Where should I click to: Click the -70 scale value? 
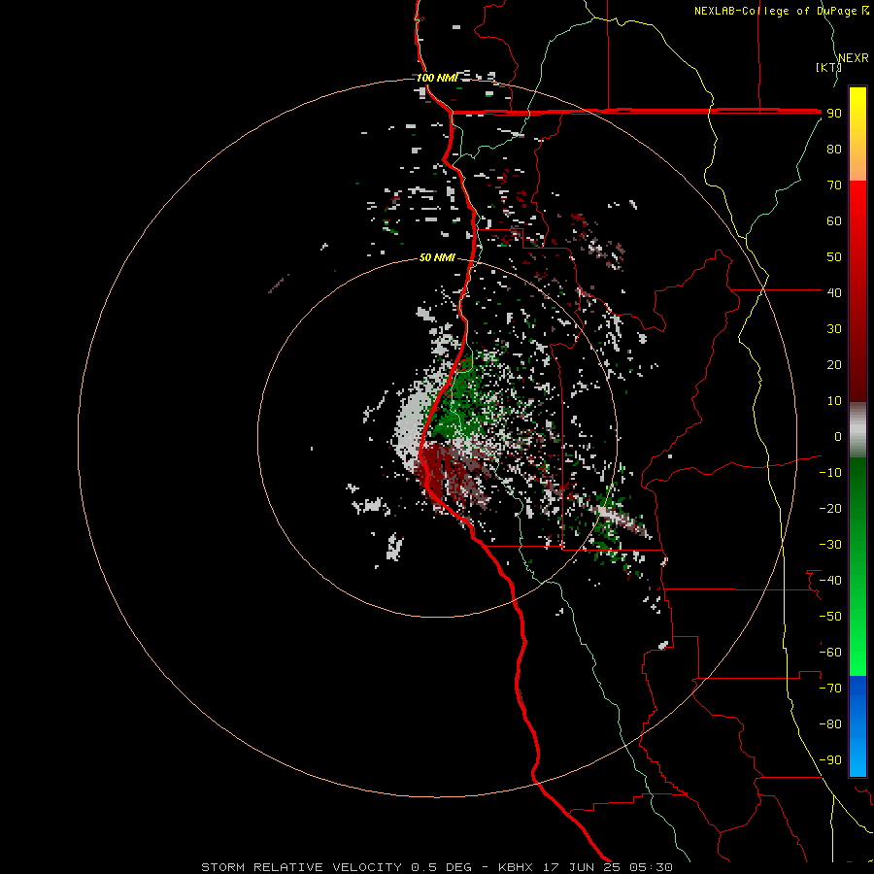(830, 688)
